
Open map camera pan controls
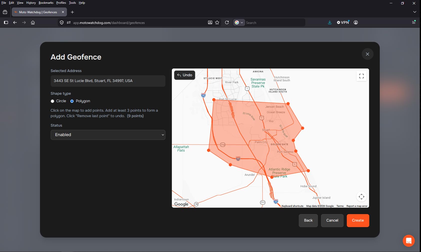(x=362, y=197)
